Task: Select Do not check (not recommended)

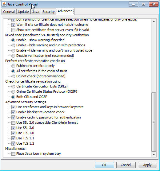Action: click(13, 76)
